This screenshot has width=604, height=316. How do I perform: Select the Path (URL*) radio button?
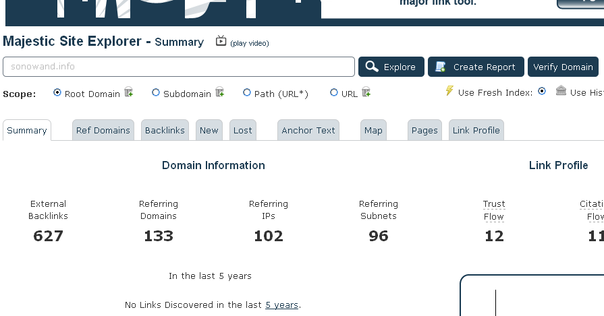(247, 93)
